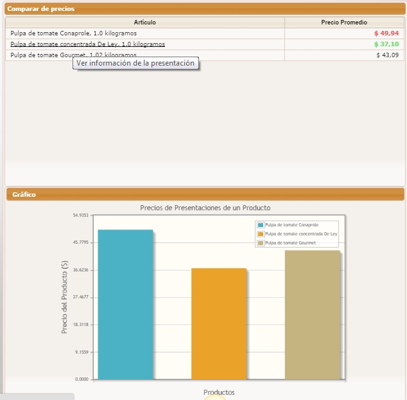The image size is (407, 400).
Task: Click the red price $ 49,94
Action: [386, 33]
